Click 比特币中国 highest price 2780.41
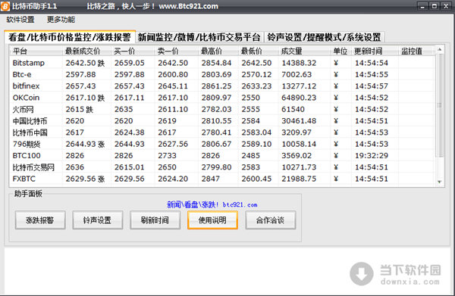This screenshot has height=296, width=455. [216, 132]
